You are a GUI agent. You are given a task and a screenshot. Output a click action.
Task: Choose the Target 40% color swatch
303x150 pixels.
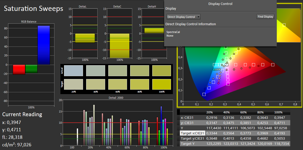tap(95, 84)
